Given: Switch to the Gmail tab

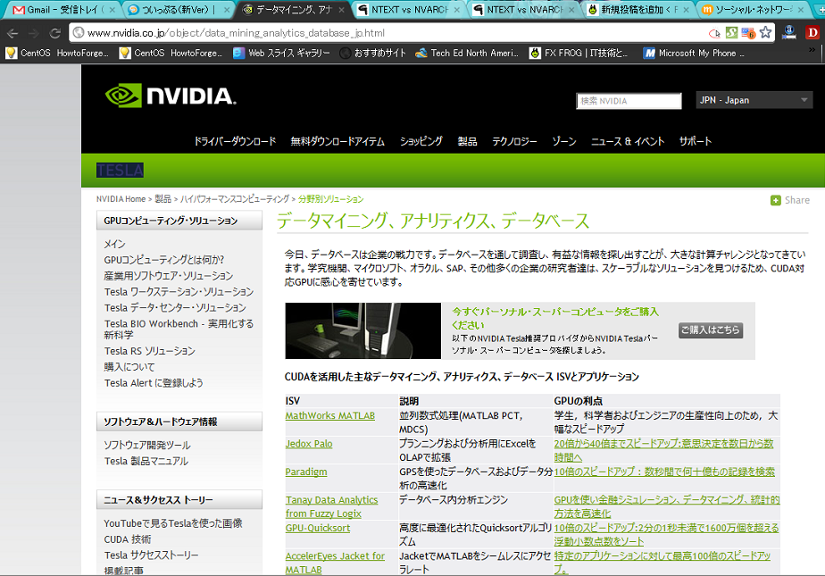Looking at the screenshot, I should click(x=58, y=10).
